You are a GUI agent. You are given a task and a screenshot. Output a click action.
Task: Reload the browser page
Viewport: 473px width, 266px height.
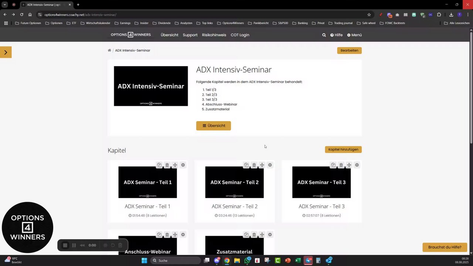21,15
